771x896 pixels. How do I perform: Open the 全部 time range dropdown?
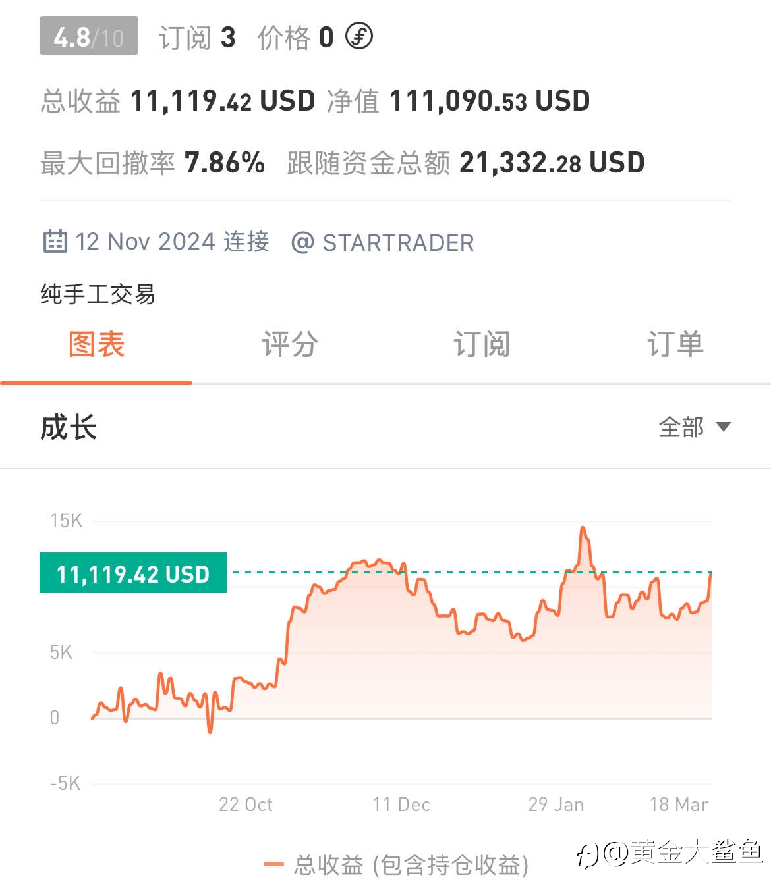(695, 427)
